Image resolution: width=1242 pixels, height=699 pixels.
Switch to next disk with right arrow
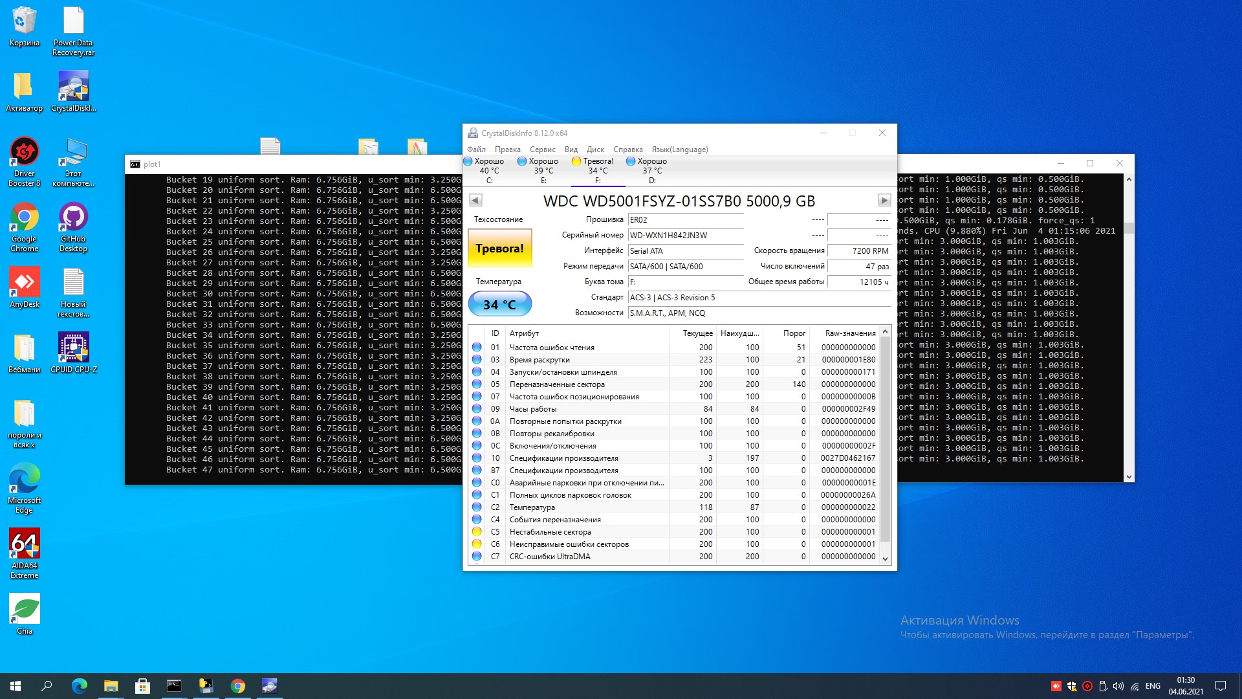(x=884, y=201)
